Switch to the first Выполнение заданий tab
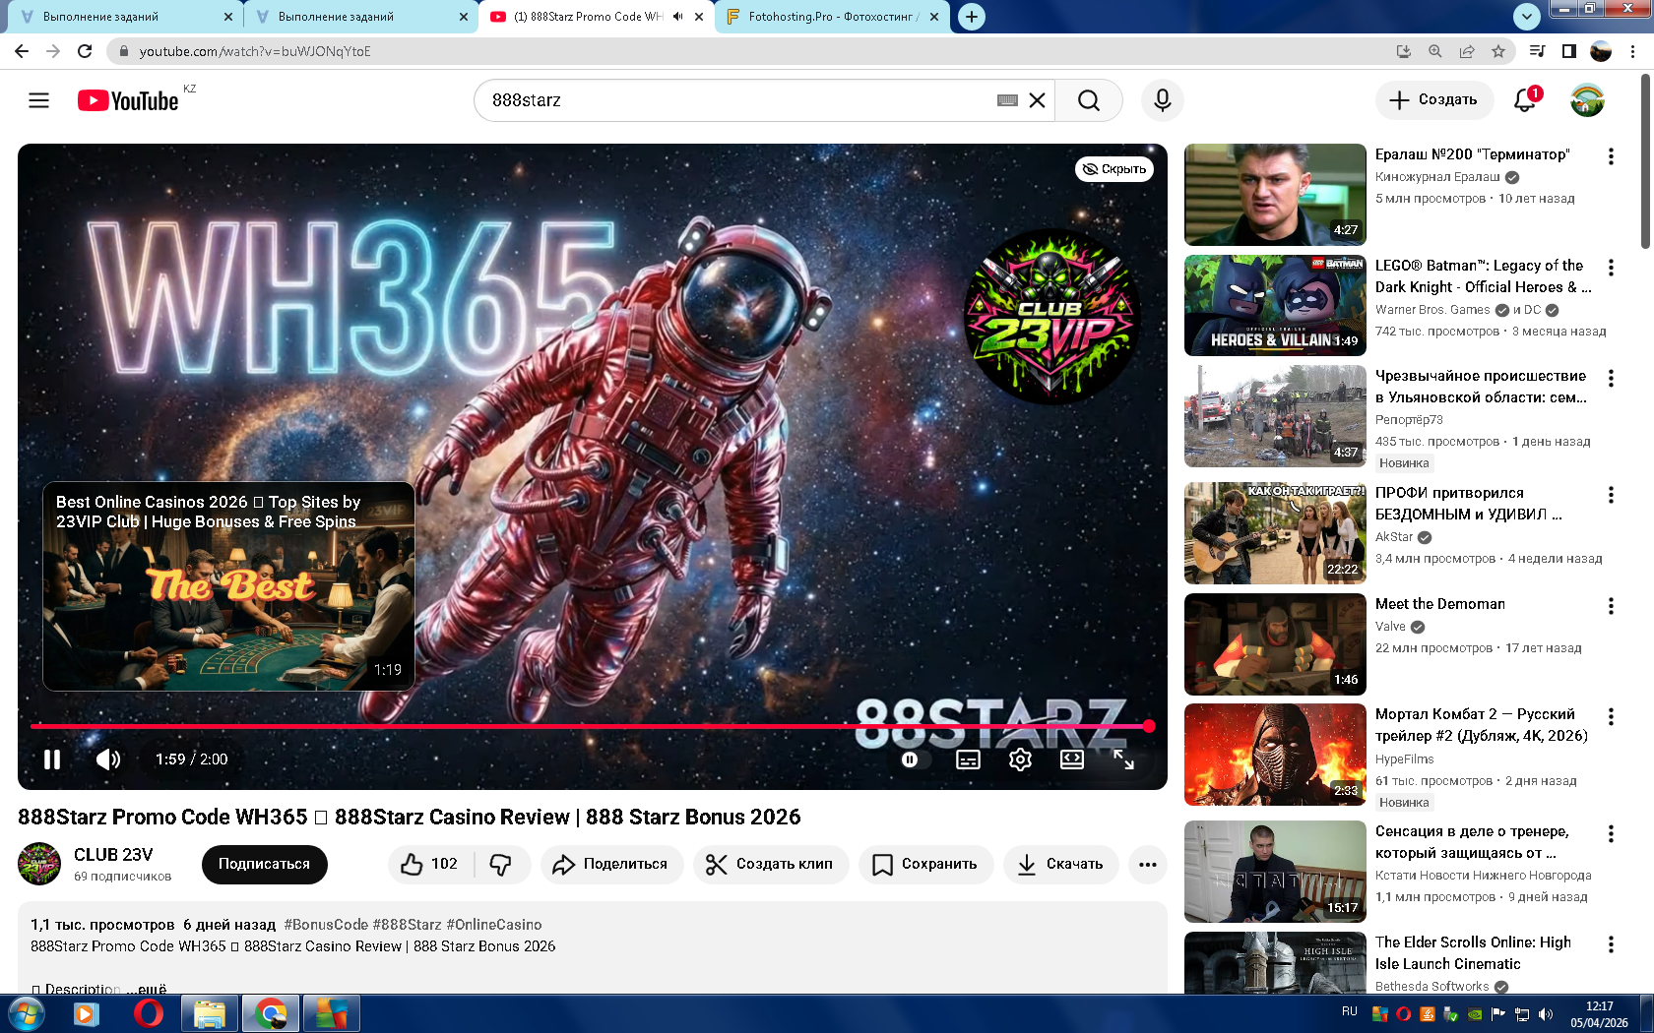 (113, 17)
